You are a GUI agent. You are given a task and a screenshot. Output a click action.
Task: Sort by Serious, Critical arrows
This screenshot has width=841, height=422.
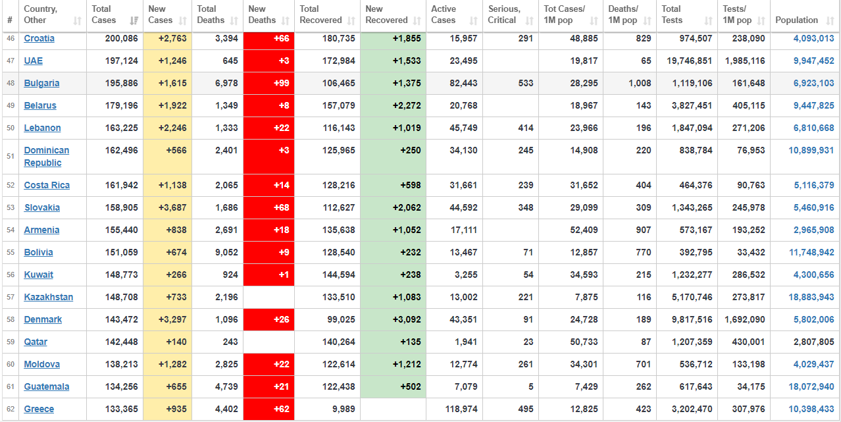point(529,21)
